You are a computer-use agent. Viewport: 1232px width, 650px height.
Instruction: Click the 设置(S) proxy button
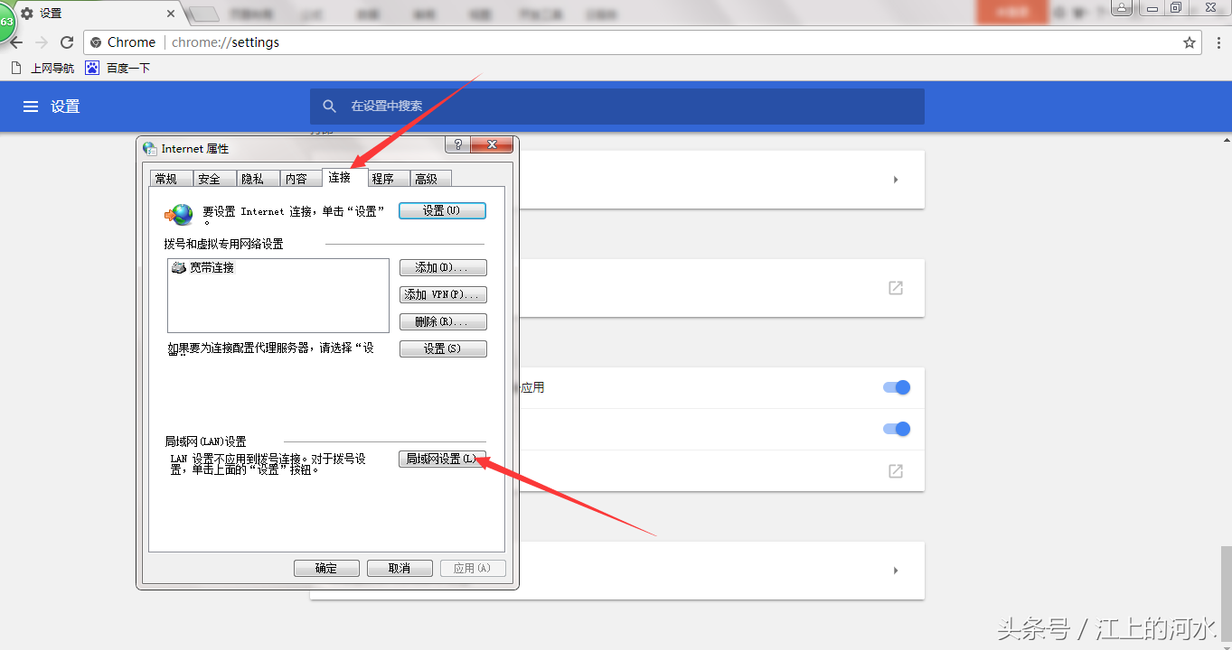point(443,348)
